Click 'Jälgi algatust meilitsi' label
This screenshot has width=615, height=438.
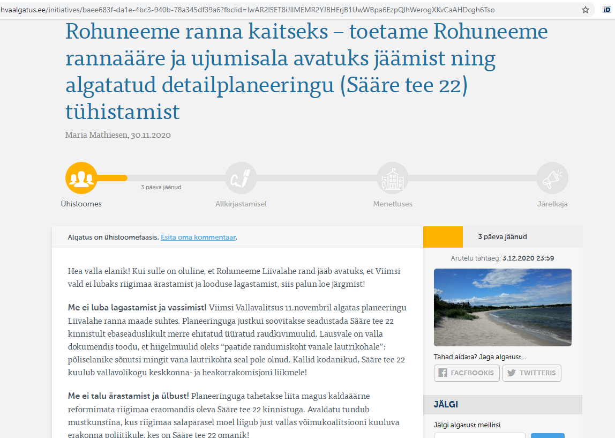[467, 425]
